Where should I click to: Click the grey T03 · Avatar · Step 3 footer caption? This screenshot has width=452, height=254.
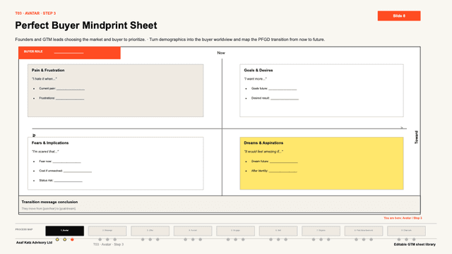click(108, 244)
